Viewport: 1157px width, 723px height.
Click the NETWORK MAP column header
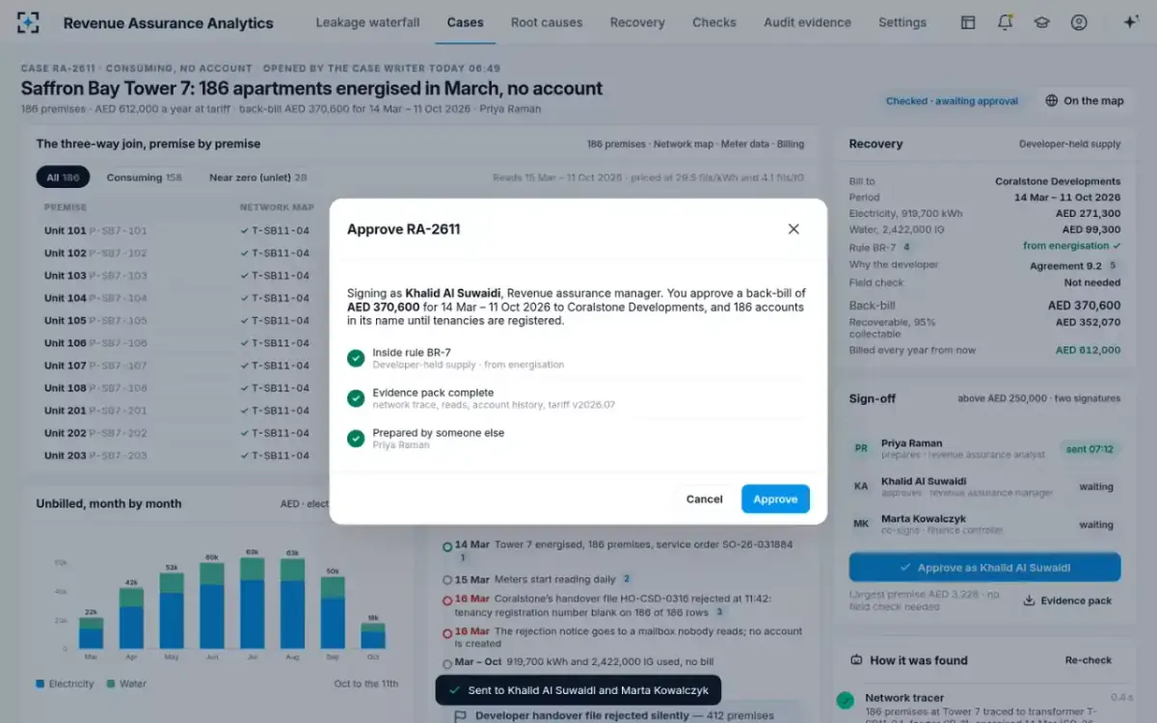tap(277, 207)
